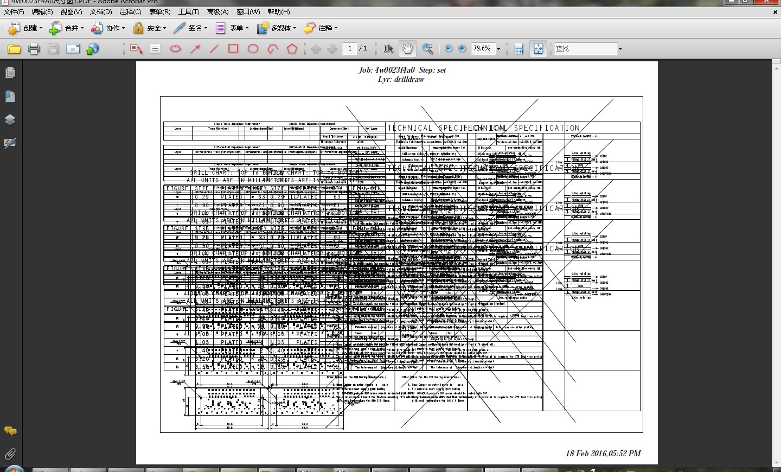Viewport: 781px width, 472px height.
Task: Expand the 查找 search options arrow
Action: [x=620, y=49]
